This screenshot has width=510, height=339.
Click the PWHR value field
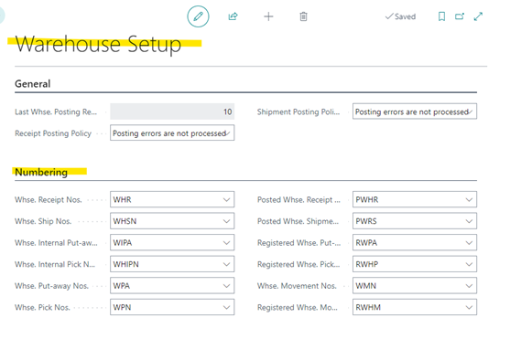tap(415, 199)
